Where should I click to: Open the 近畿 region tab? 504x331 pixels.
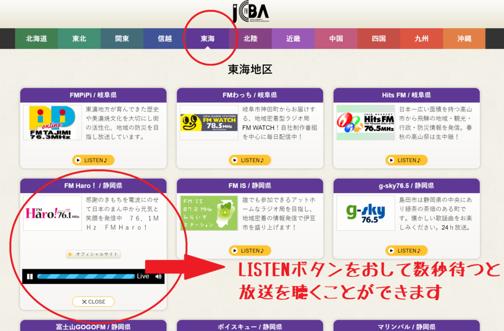point(293,39)
